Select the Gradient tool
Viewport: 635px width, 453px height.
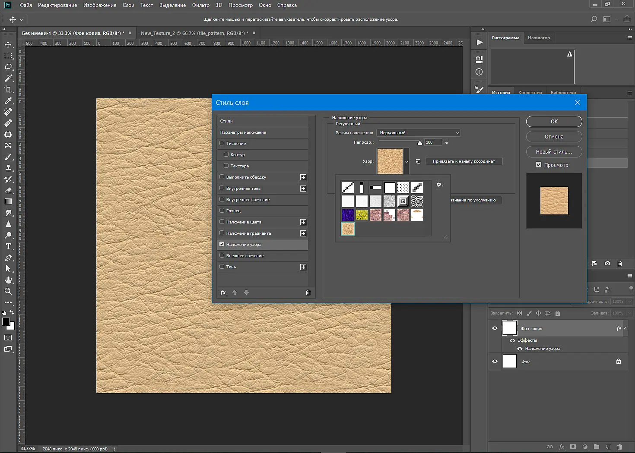click(x=8, y=201)
